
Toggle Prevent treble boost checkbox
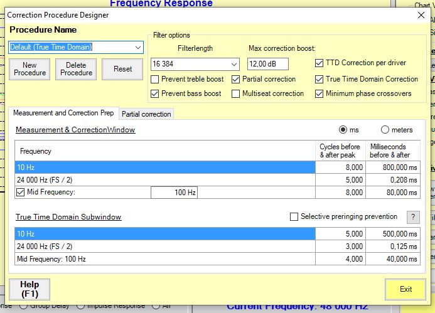[x=156, y=80]
